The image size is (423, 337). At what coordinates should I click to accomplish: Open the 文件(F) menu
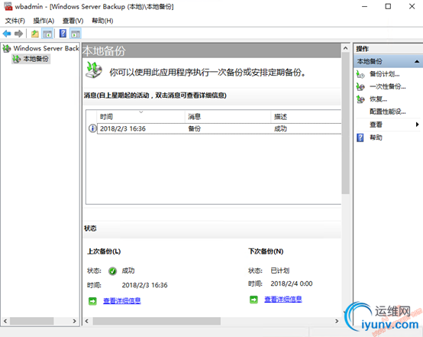point(15,21)
